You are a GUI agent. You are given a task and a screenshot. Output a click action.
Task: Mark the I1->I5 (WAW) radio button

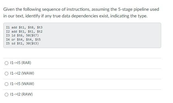point(6,84)
